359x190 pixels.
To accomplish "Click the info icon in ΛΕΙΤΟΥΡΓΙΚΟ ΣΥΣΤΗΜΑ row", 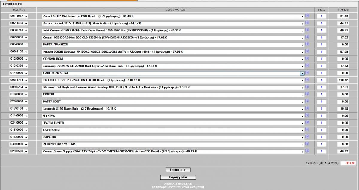I will tap(307, 144).
